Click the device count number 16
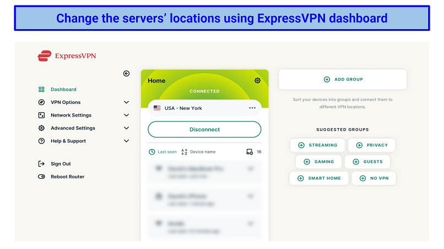The width and height of the screenshot is (444, 249). tap(259, 152)
